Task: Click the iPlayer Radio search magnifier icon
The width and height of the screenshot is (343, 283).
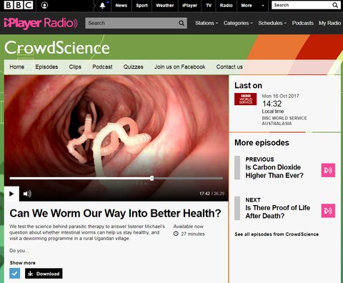Action: (182, 23)
